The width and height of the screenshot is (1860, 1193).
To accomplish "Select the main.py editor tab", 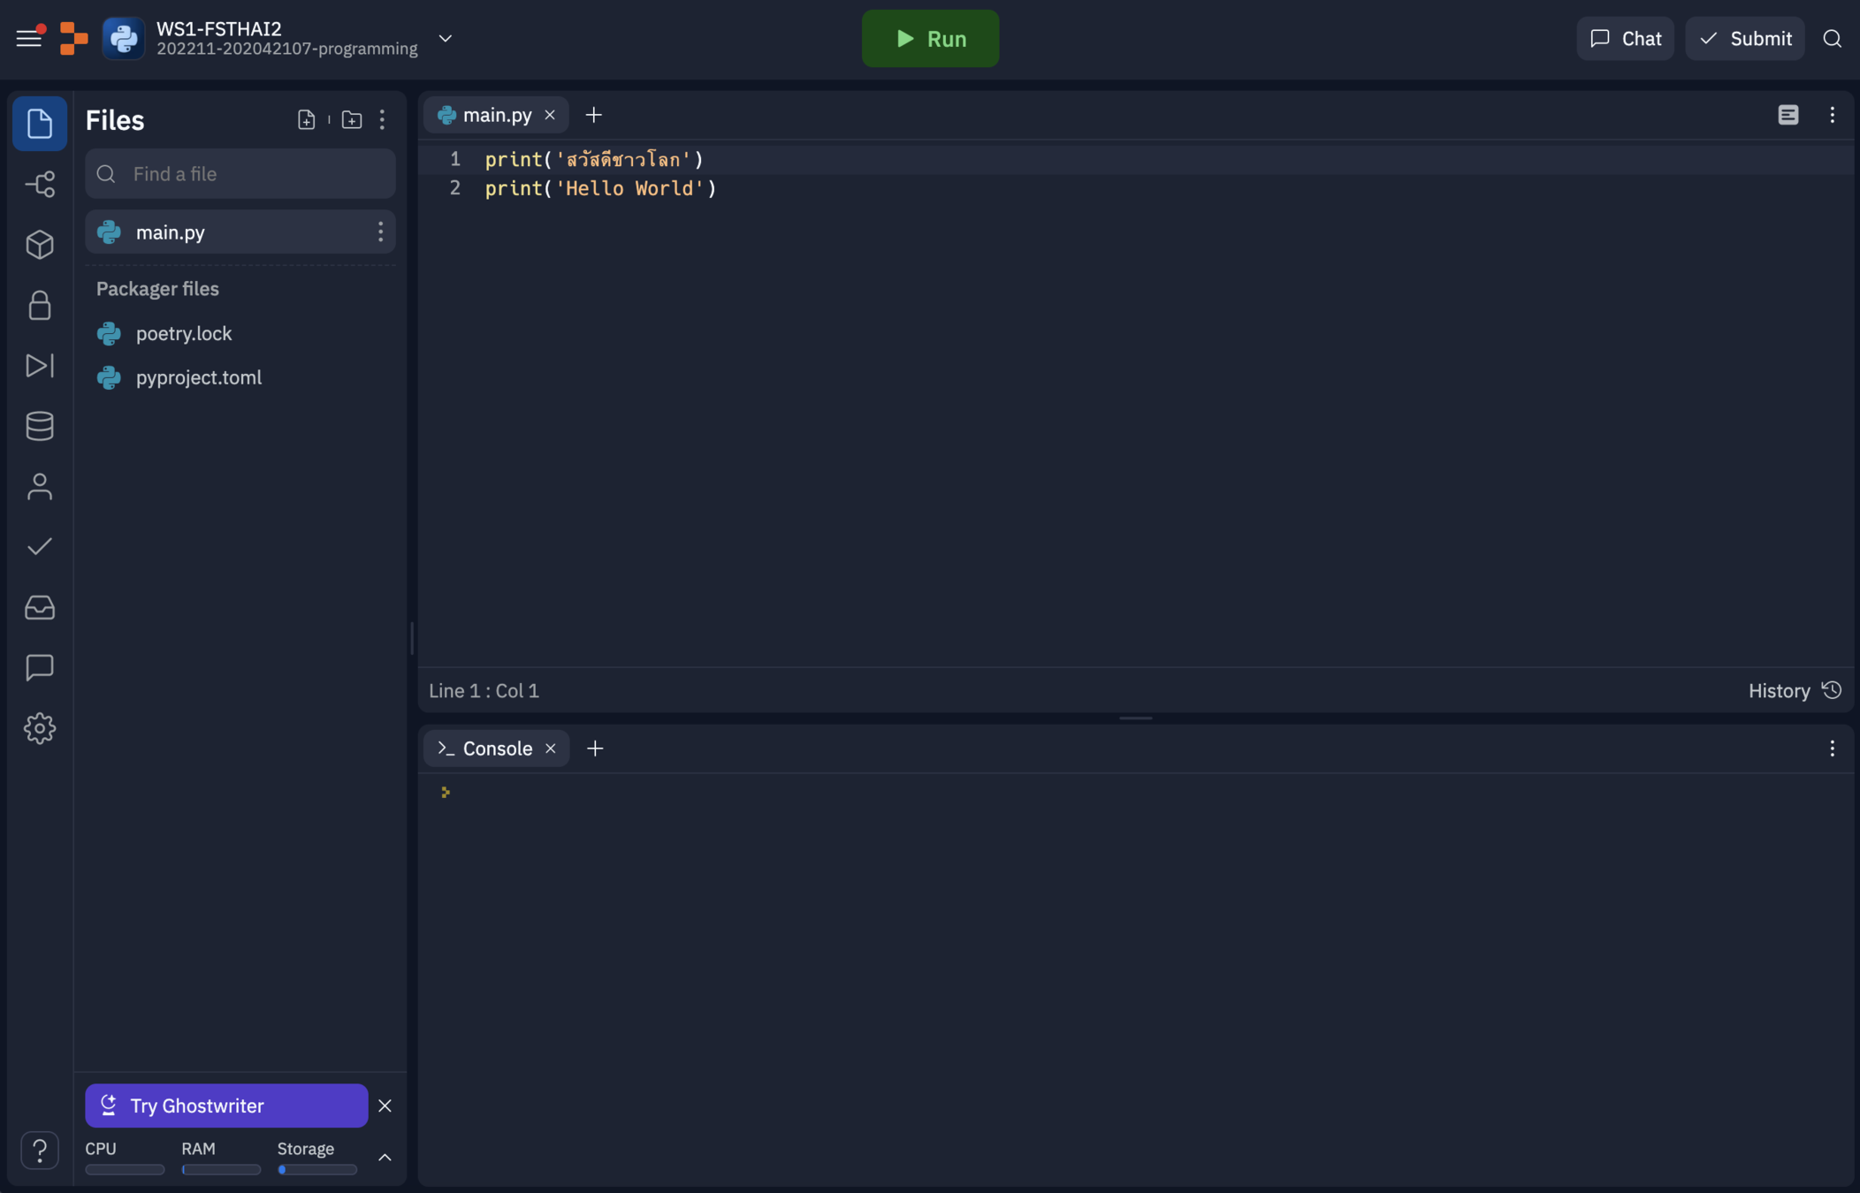I will 496,115.
